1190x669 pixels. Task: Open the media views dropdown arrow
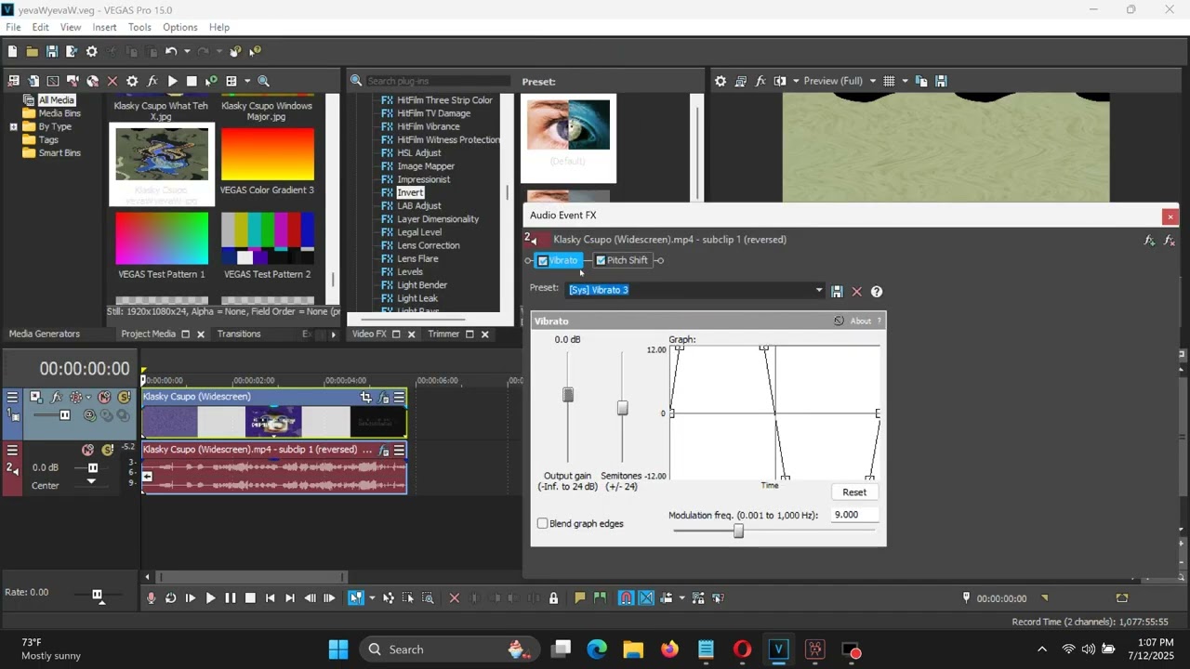[x=247, y=81]
